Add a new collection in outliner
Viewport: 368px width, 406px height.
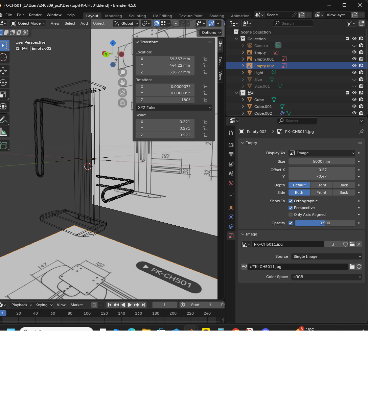coord(362,23)
